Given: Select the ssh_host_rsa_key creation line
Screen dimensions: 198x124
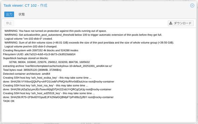Looking at the screenshot, I should (x=46, y=85).
